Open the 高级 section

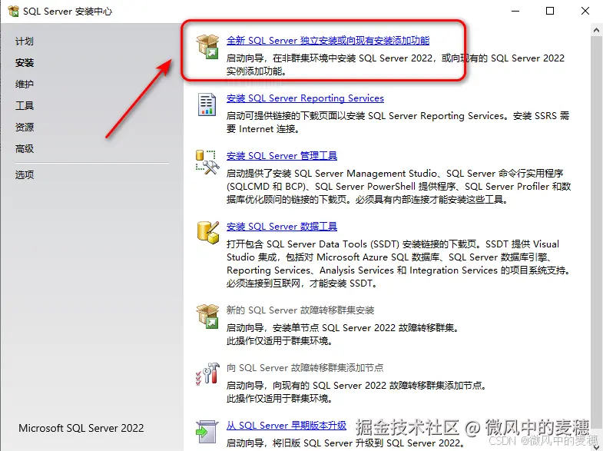pos(25,149)
